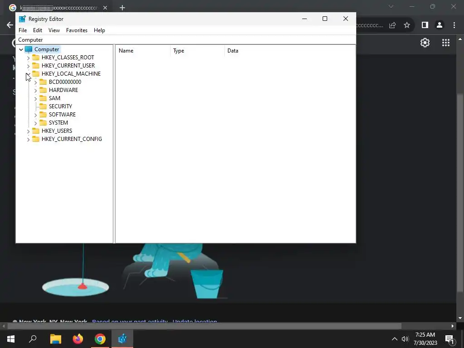Open the Edit menu

[x=37, y=30]
